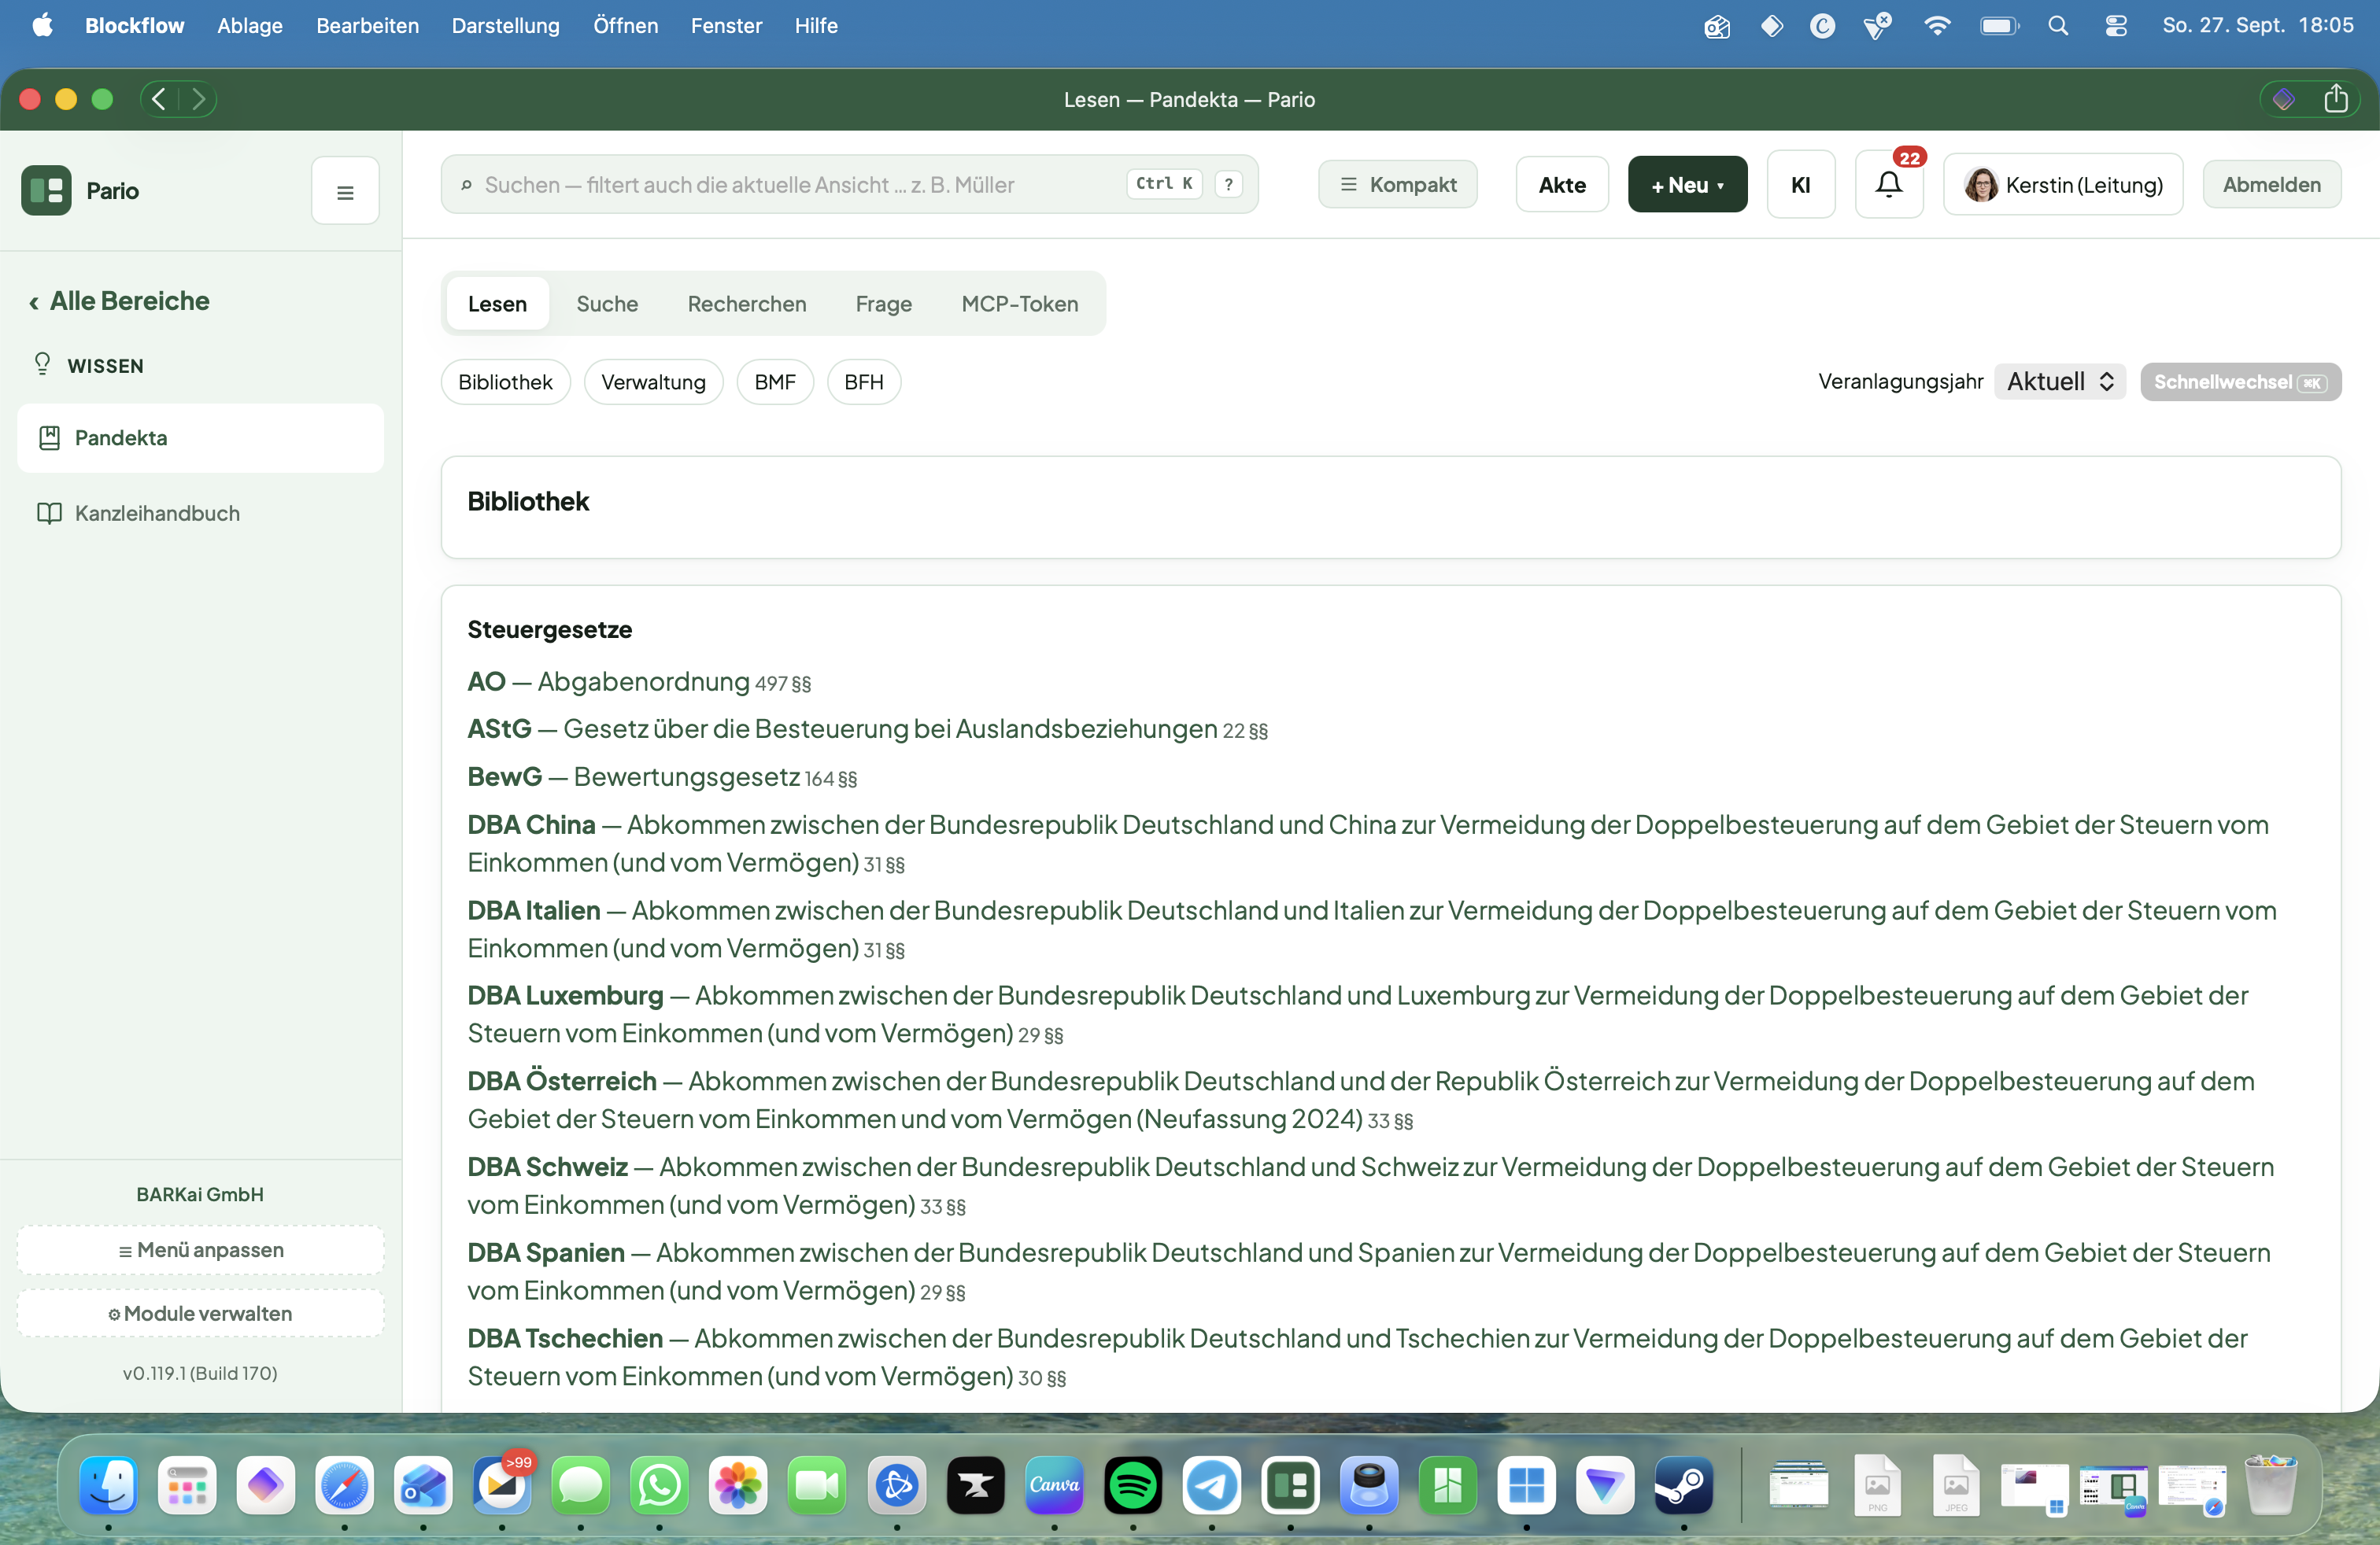Open Messages from the dock

(x=580, y=1485)
